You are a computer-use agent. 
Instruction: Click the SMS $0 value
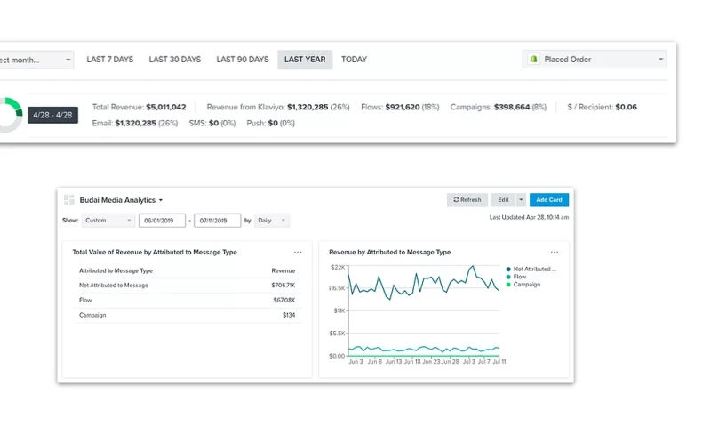[x=213, y=123]
